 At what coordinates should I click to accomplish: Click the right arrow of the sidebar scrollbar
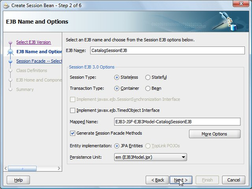click(x=59, y=168)
